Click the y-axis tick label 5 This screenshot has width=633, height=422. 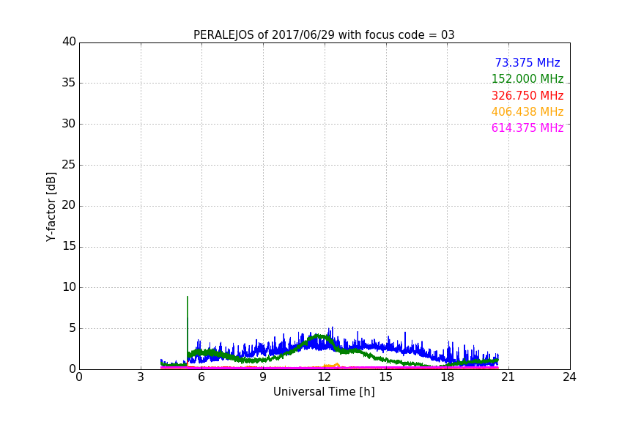point(73,328)
